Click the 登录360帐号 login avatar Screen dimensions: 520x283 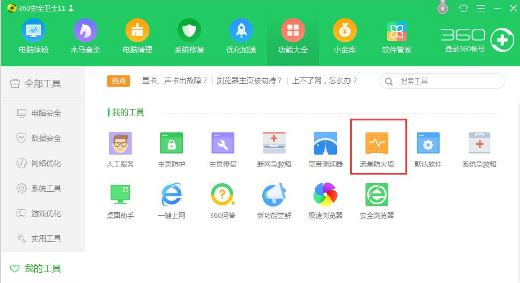coord(502,40)
